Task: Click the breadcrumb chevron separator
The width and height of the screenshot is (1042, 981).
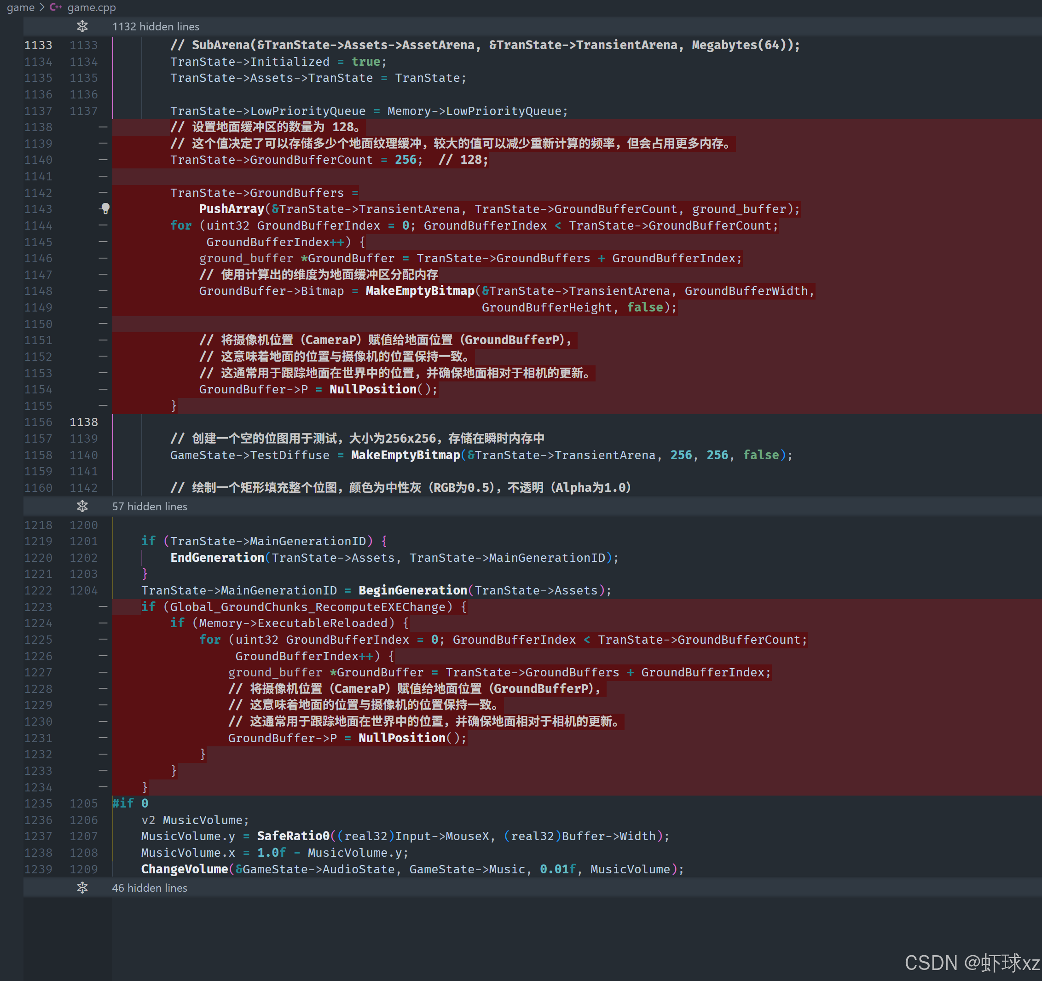Action: pyautogui.click(x=42, y=7)
